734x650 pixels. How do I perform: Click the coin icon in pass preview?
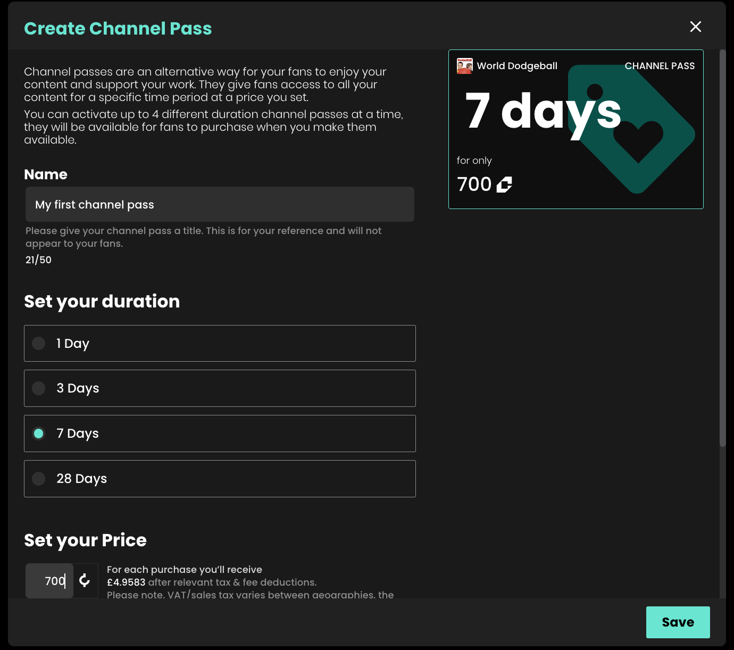(504, 185)
